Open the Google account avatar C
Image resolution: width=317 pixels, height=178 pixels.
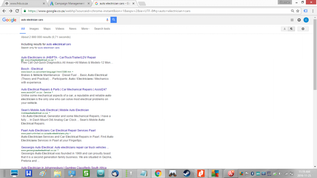(306, 20)
